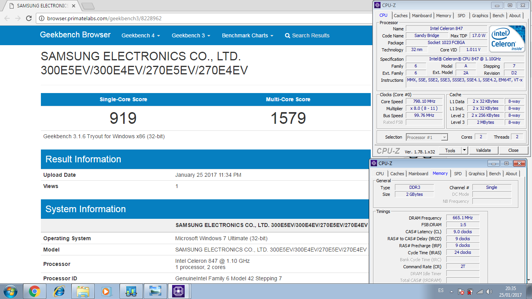Viewport: 532px width, 299px height.
Task: Expand the Benchmark Charts menu
Action: [x=248, y=35]
